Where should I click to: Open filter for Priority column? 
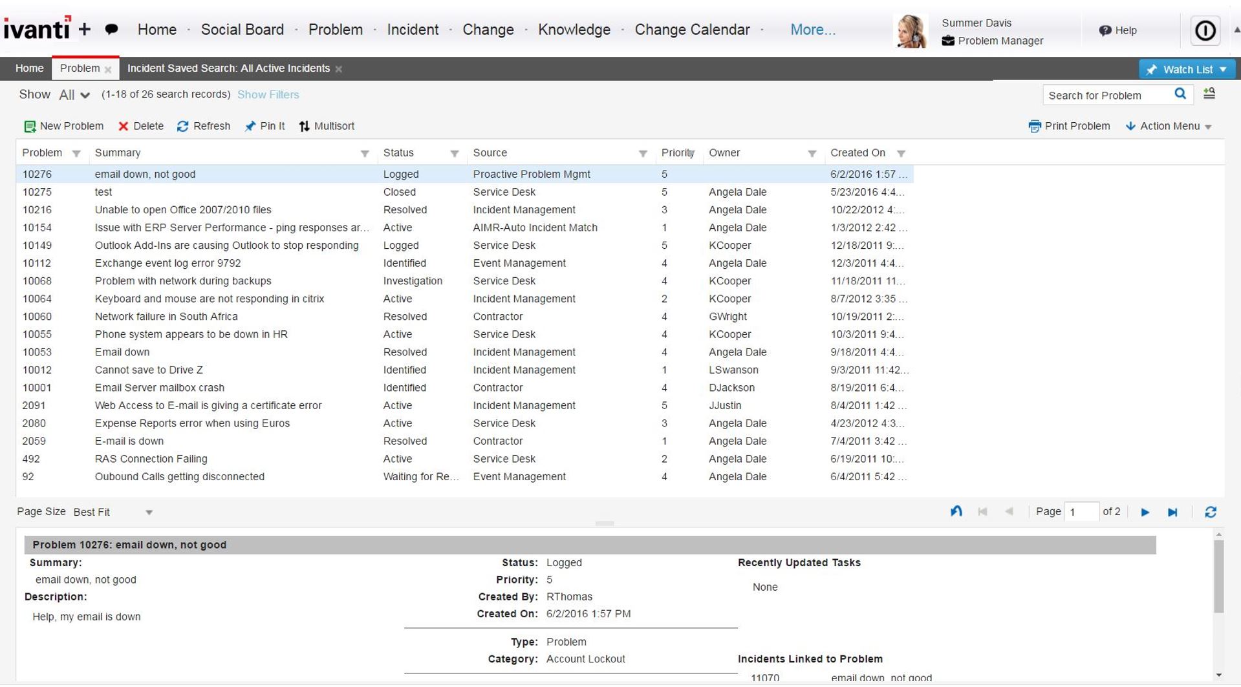coord(691,153)
